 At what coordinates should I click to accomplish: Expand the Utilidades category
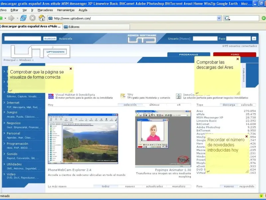pyautogui.click(x=14, y=164)
